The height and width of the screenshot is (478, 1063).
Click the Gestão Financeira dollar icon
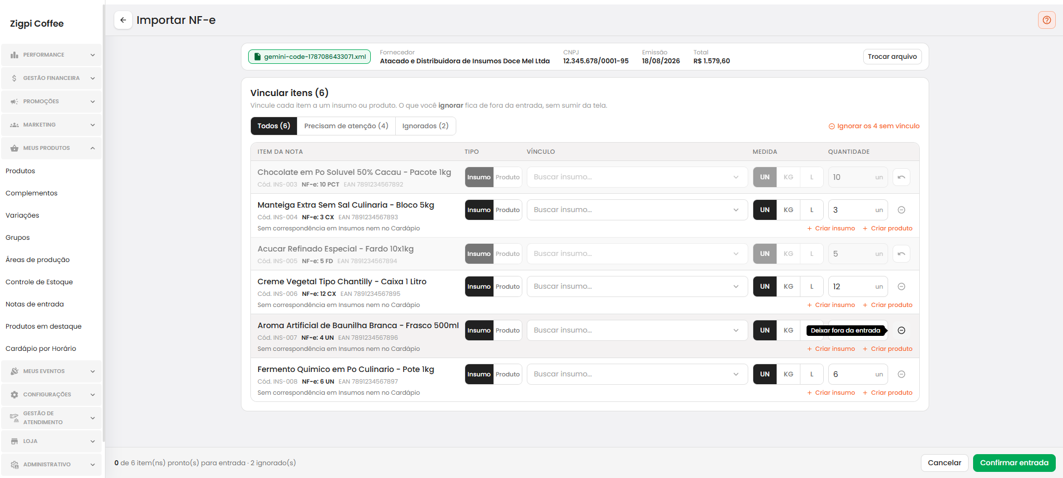[14, 78]
